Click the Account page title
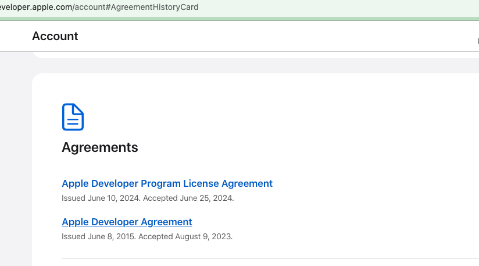The width and height of the screenshot is (479, 266). pyautogui.click(x=55, y=36)
